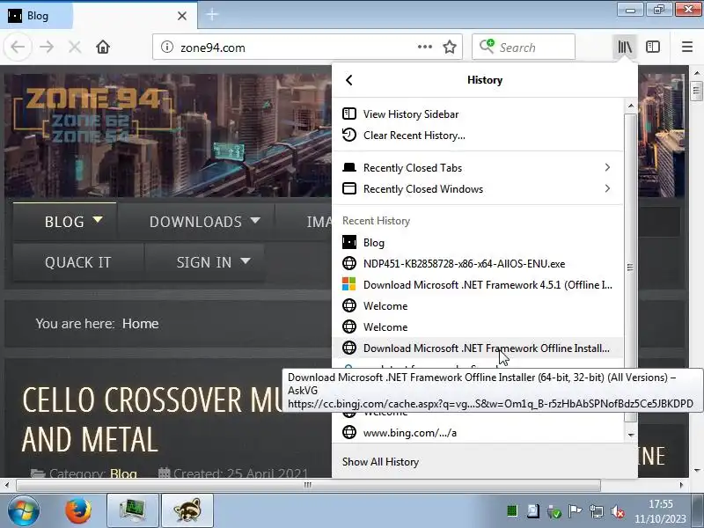Click the page vertical scrollbar thumb
Screen dimensions: 704x528
click(x=696, y=92)
